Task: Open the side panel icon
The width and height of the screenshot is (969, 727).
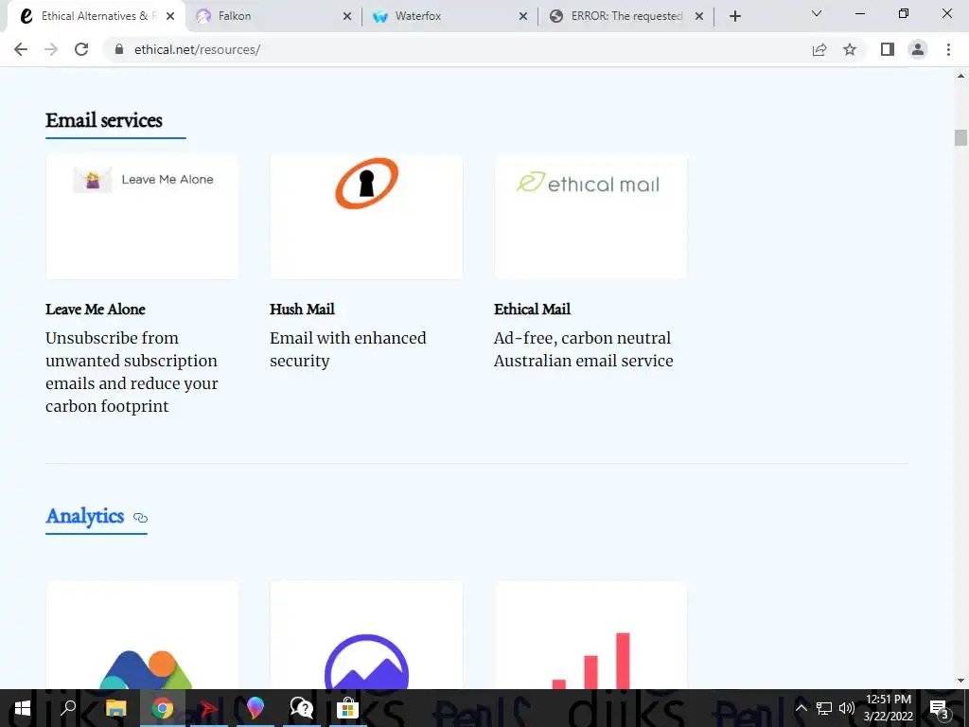Action: pyautogui.click(x=888, y=49)
